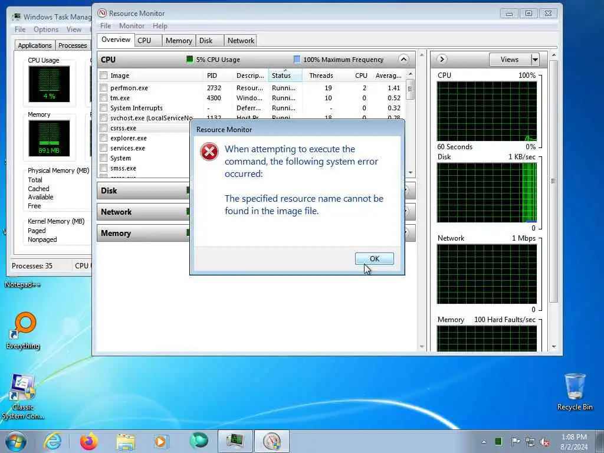The image size is (604, 453).
Task: Click the muted volume tray icon
Action: pos(544,442)
